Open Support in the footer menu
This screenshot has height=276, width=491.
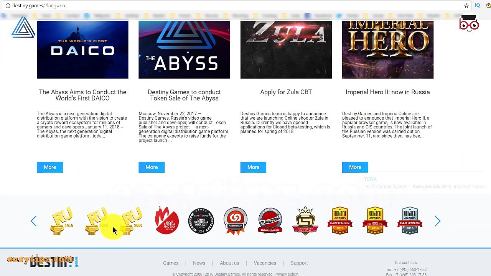coord(299,263)
